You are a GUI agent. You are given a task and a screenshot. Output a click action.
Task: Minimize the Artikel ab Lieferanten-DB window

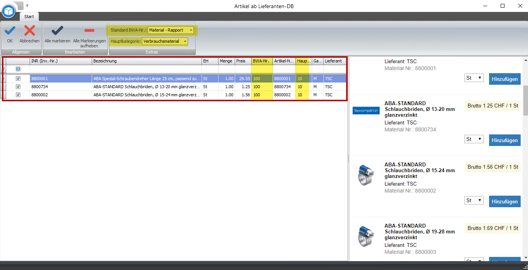click(x=486, y=6)
